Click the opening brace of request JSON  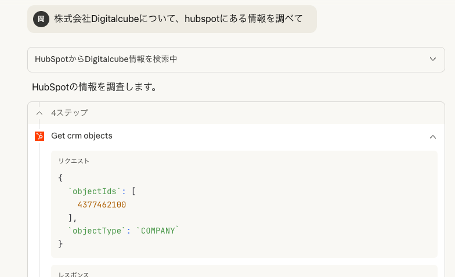click(61, 178)
